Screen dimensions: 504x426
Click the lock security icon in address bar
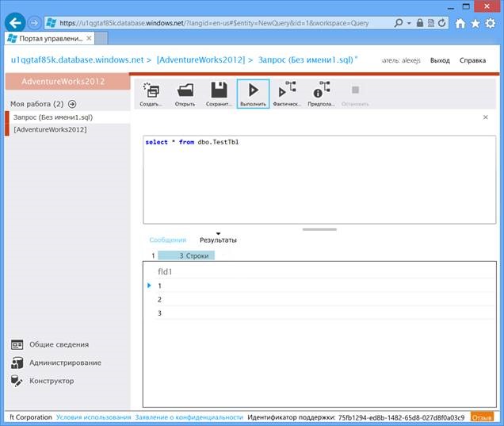click(420, 23)
